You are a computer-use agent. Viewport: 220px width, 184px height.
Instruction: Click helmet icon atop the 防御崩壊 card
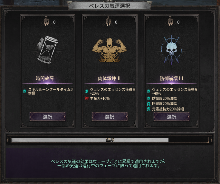tap(170, 22)
